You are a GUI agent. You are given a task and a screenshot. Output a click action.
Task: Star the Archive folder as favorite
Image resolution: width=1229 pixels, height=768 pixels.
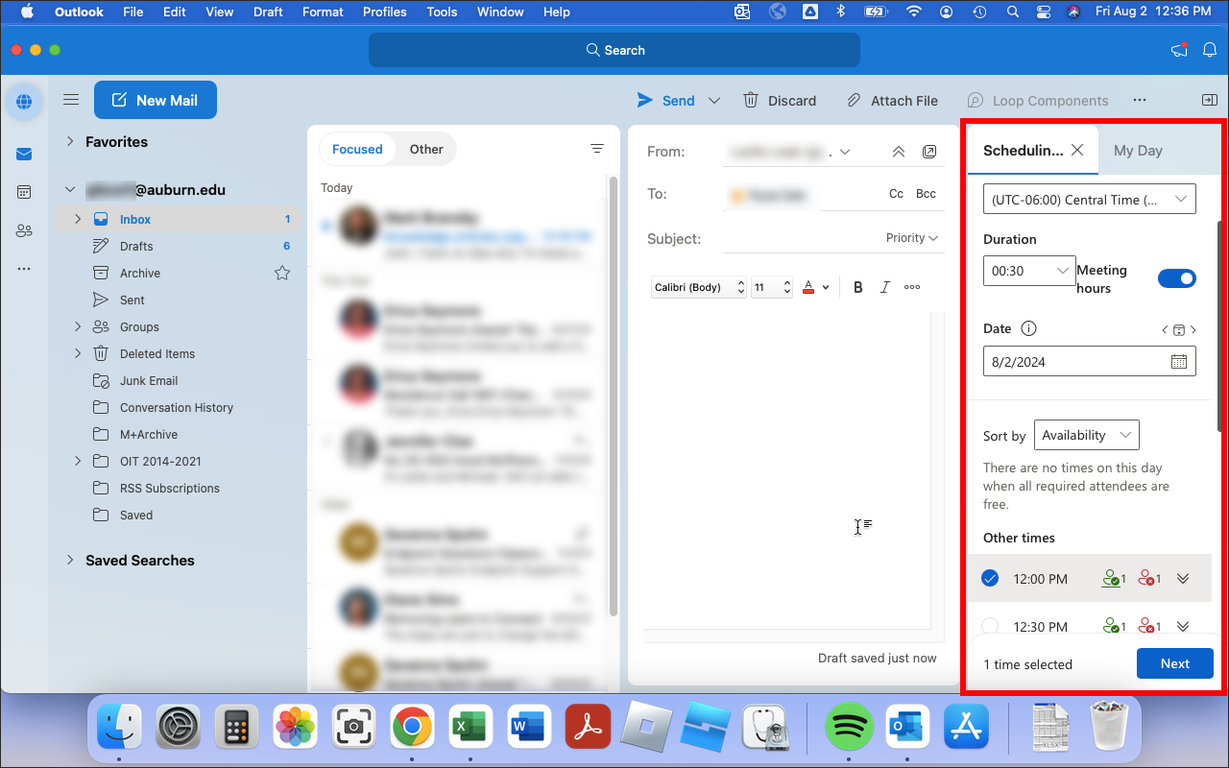click(x=282, y=273)
